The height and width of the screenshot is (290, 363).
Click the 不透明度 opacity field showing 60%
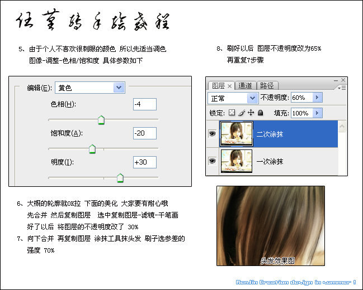[x=302, y=98]
